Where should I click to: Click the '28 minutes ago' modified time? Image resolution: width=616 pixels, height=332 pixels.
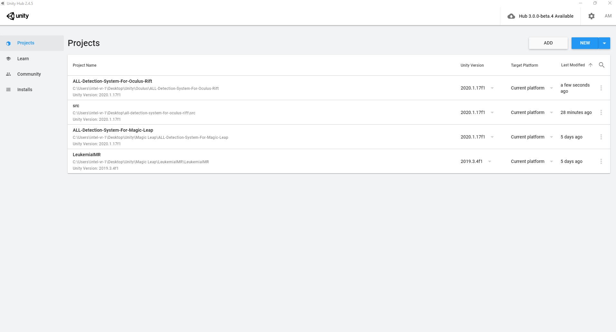tap(576, 112)
